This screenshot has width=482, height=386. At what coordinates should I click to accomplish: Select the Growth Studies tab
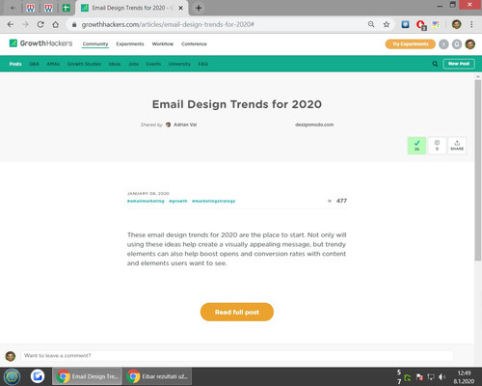pos(84,64)
